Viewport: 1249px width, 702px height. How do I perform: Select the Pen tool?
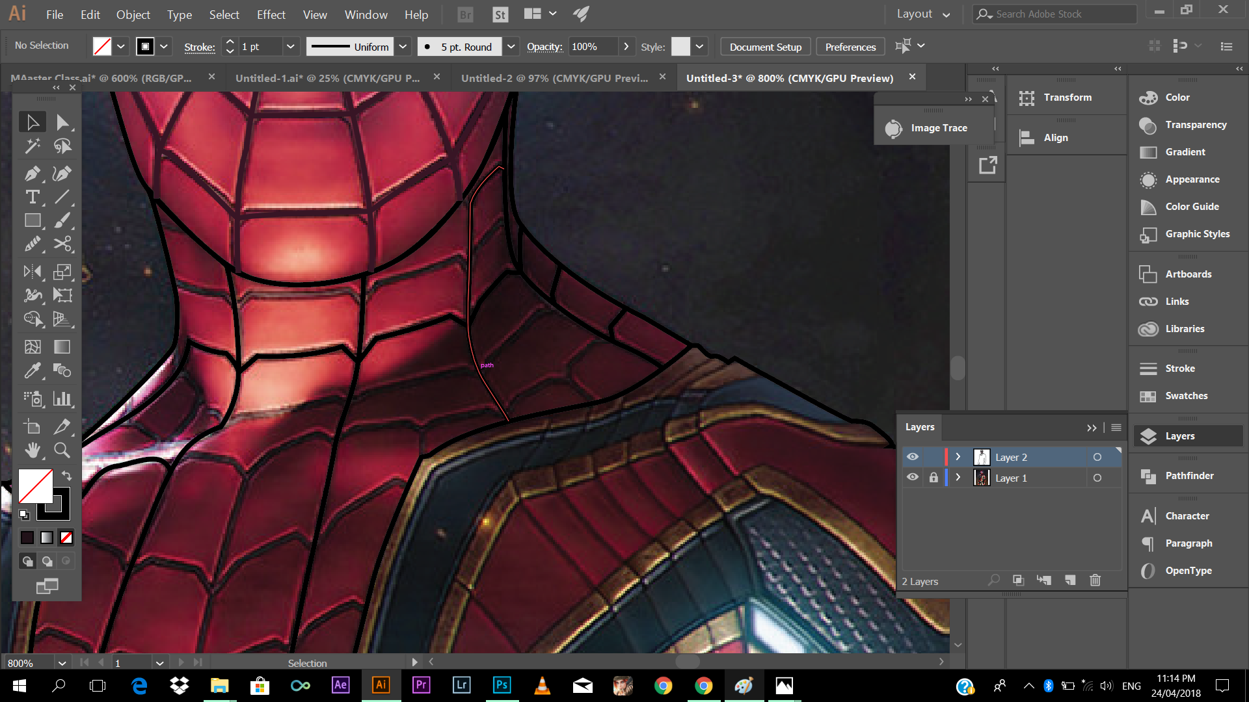point(32,174)
